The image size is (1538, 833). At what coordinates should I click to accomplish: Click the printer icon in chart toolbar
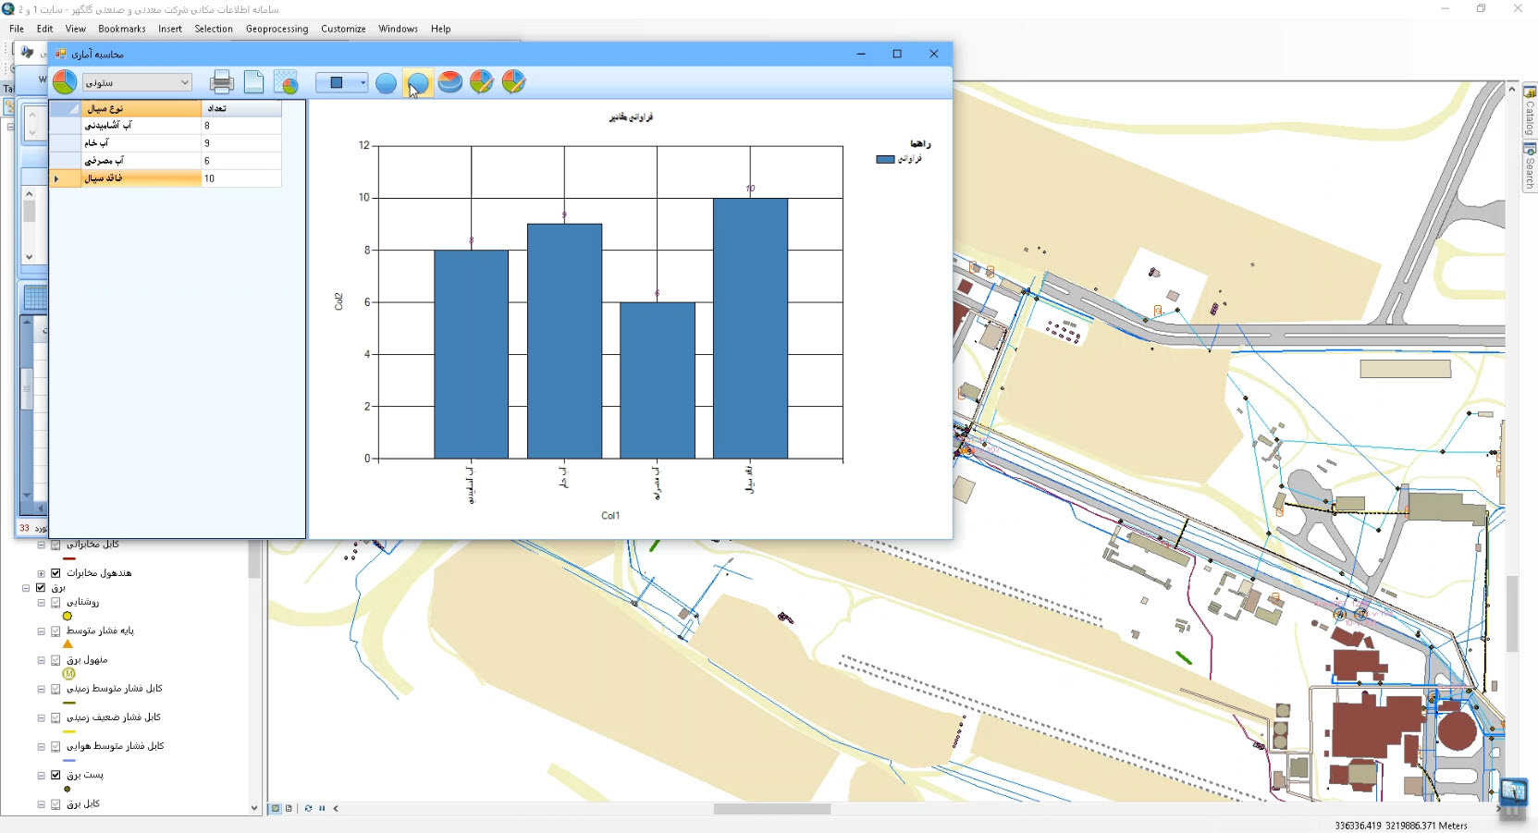click(x=222, y=82)
